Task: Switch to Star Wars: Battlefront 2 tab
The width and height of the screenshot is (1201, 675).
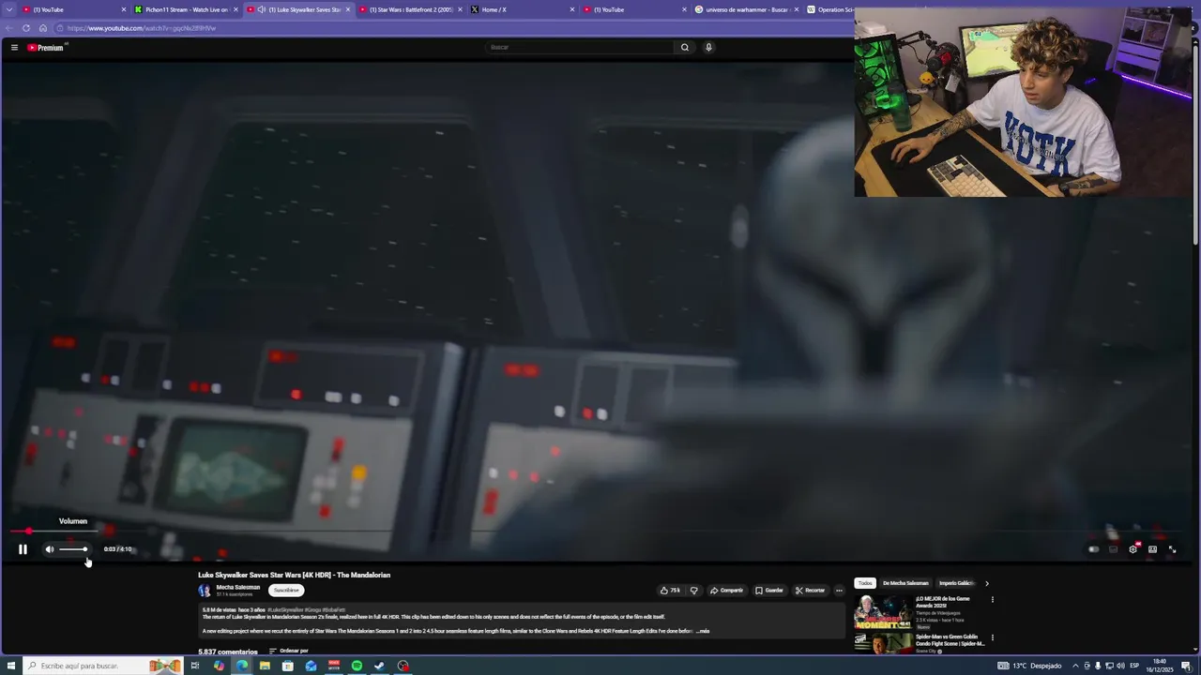Action: click(x=410, y=9)
